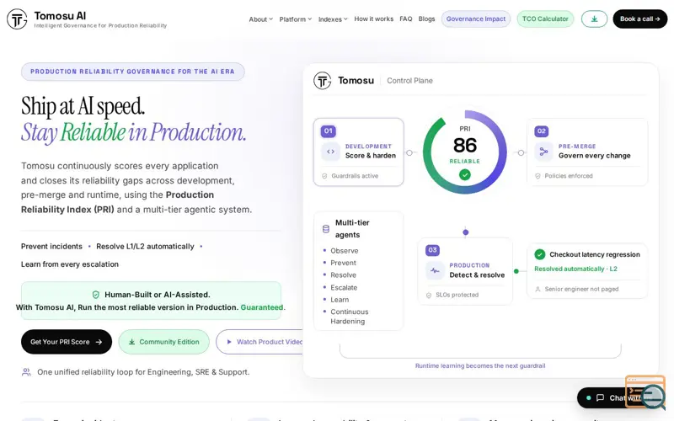Click 'Learn from every escalation' text

point(70,264)
